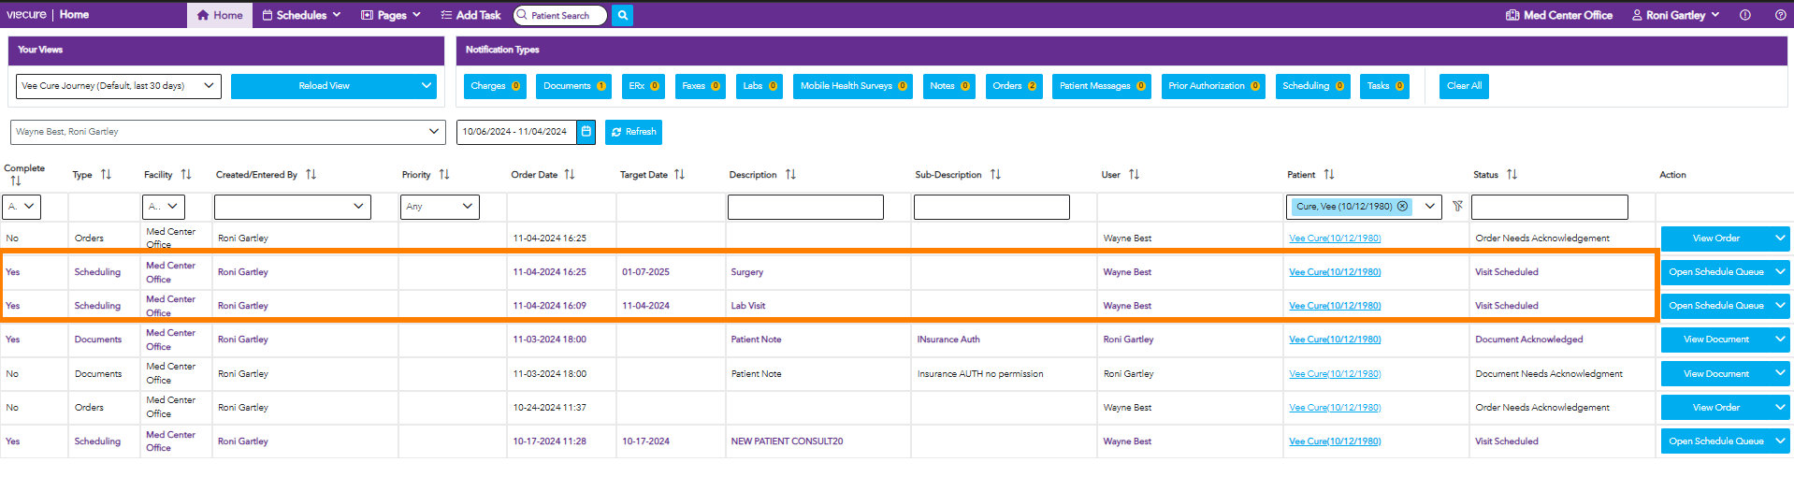Toggle the Orders notification type
The height and width of the screenshot is (477, 1794).
(x=1014, y=86)
